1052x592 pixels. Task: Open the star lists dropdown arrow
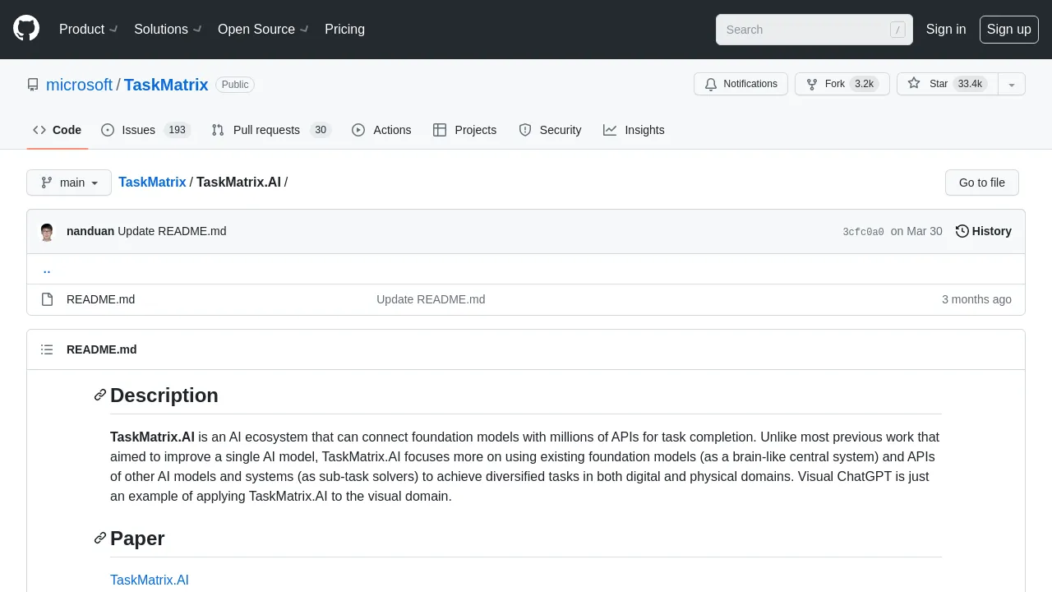click(x=1012, y=84)
